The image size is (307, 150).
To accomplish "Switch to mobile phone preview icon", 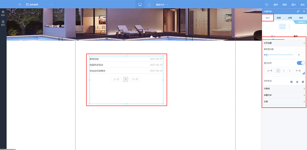I will (x=149, y=4).
